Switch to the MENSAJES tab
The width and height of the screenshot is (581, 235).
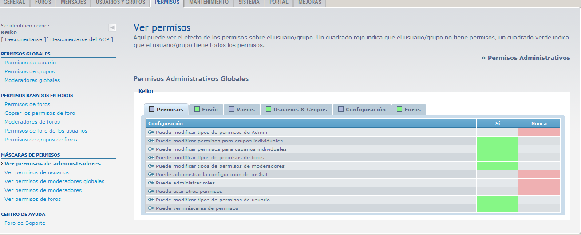(x=73, y=3)
